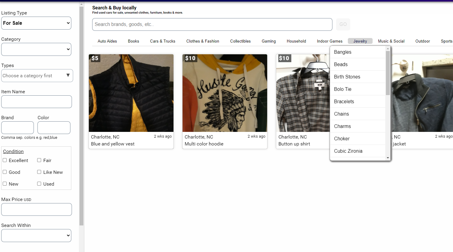This screenshot has height=252, width=453.
Task: Open the Auto Aides category tab
Action: pyautogui.click(x=107, y=41)
